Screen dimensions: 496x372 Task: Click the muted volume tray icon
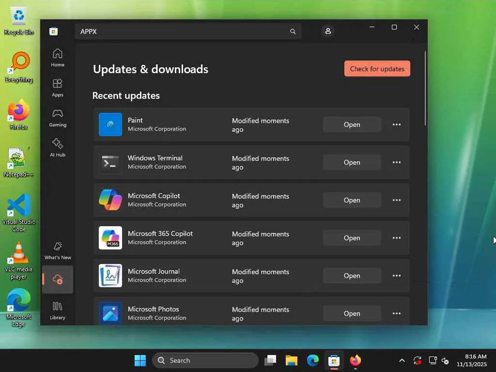pyautogui.click(x=446, y=360)
